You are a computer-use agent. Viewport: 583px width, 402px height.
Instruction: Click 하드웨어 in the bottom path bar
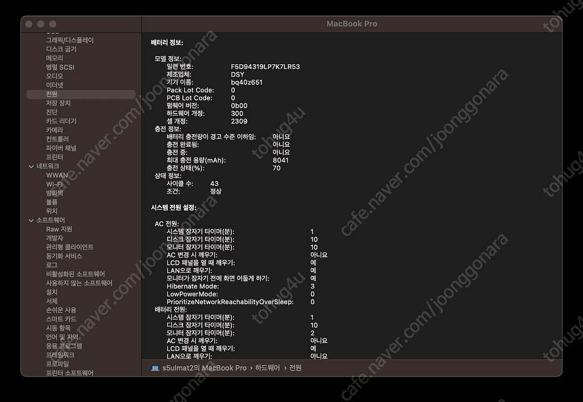[x=268, y=368]
